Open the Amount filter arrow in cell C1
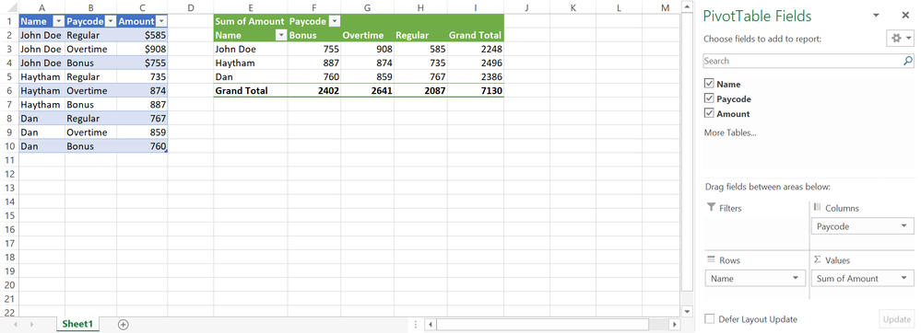 click(161, 21)
